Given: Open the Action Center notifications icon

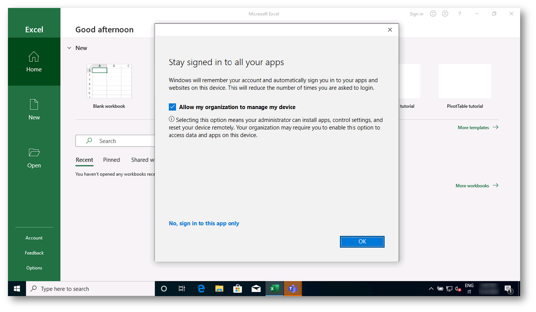Looking at the screenshot, I should [508, 289].
